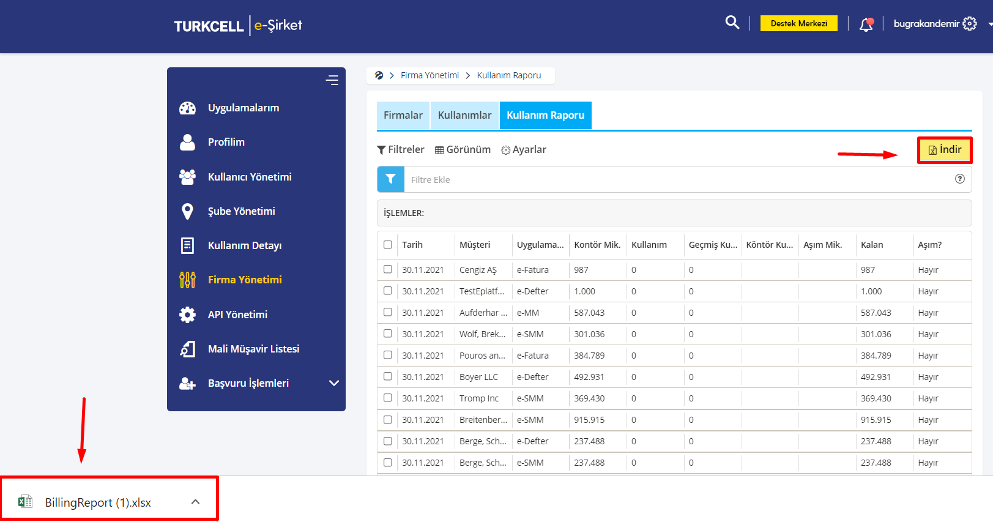Screen dimensions: 993x522
Task: Switch to the Firmalar tab
Action: pyautogui.click(x=403, y=115)
